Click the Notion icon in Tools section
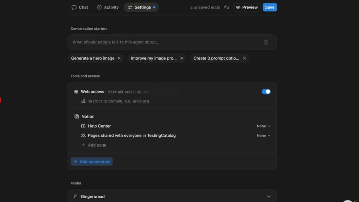359x202 pixels. (x=76, y=116)
